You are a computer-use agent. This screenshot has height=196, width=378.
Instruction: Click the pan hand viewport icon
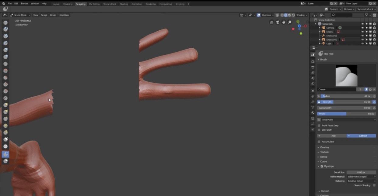coord(284,22)
